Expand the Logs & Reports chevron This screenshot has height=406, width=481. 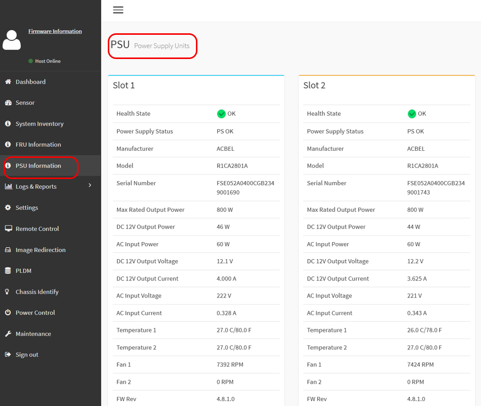tap(90, 185)
